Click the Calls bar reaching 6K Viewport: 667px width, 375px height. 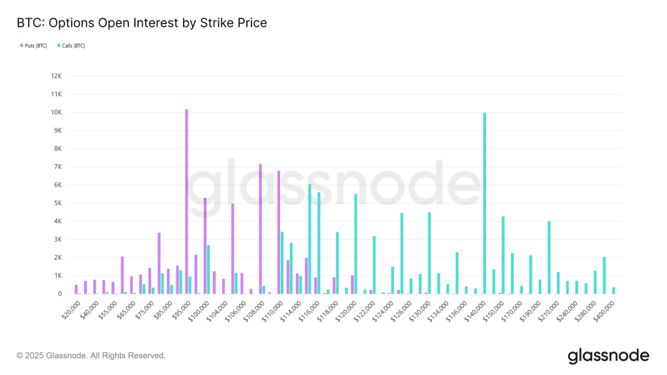[x=309, y=239]
